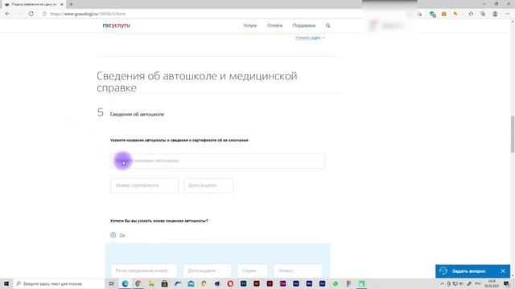Open the Windows Start menu

point(6,283)
